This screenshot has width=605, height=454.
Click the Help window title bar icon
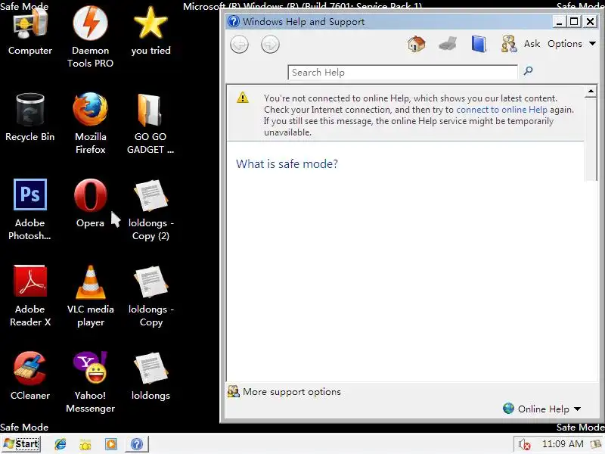click(234, 21)
